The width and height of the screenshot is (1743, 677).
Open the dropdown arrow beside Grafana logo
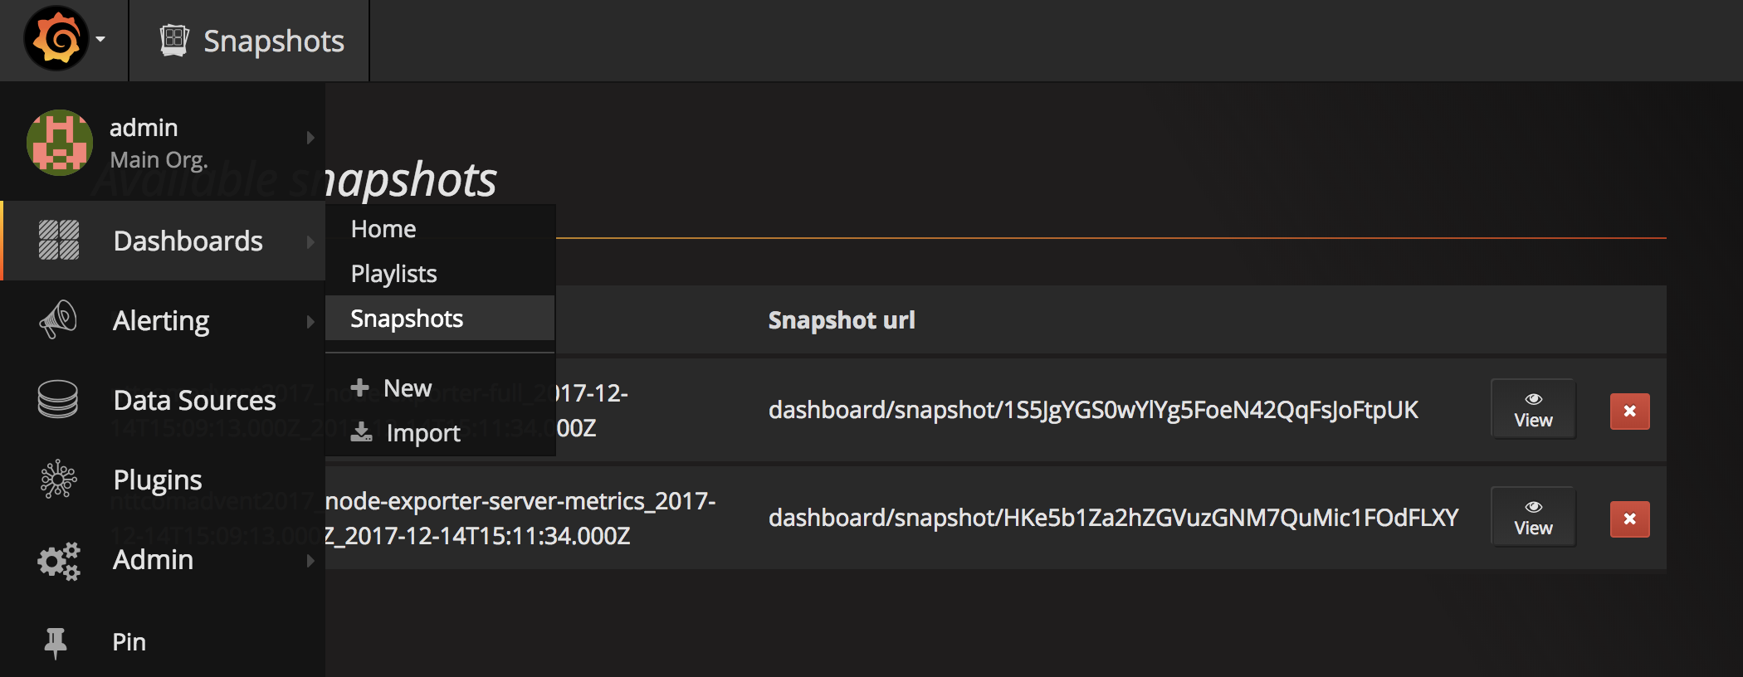click(100, 39)
